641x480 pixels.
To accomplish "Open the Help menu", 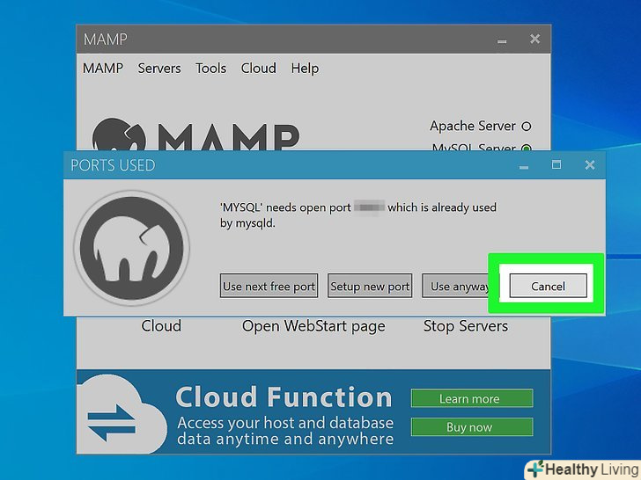I will pyautogui.click(x=305, y=69).
